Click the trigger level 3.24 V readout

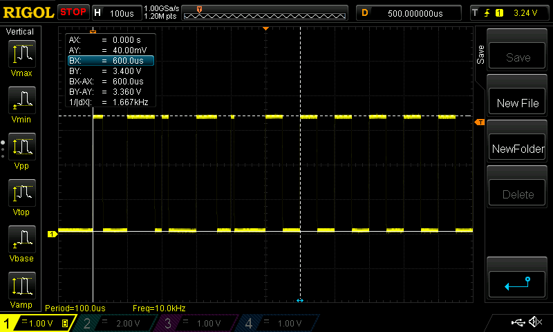tap(525, 13)
